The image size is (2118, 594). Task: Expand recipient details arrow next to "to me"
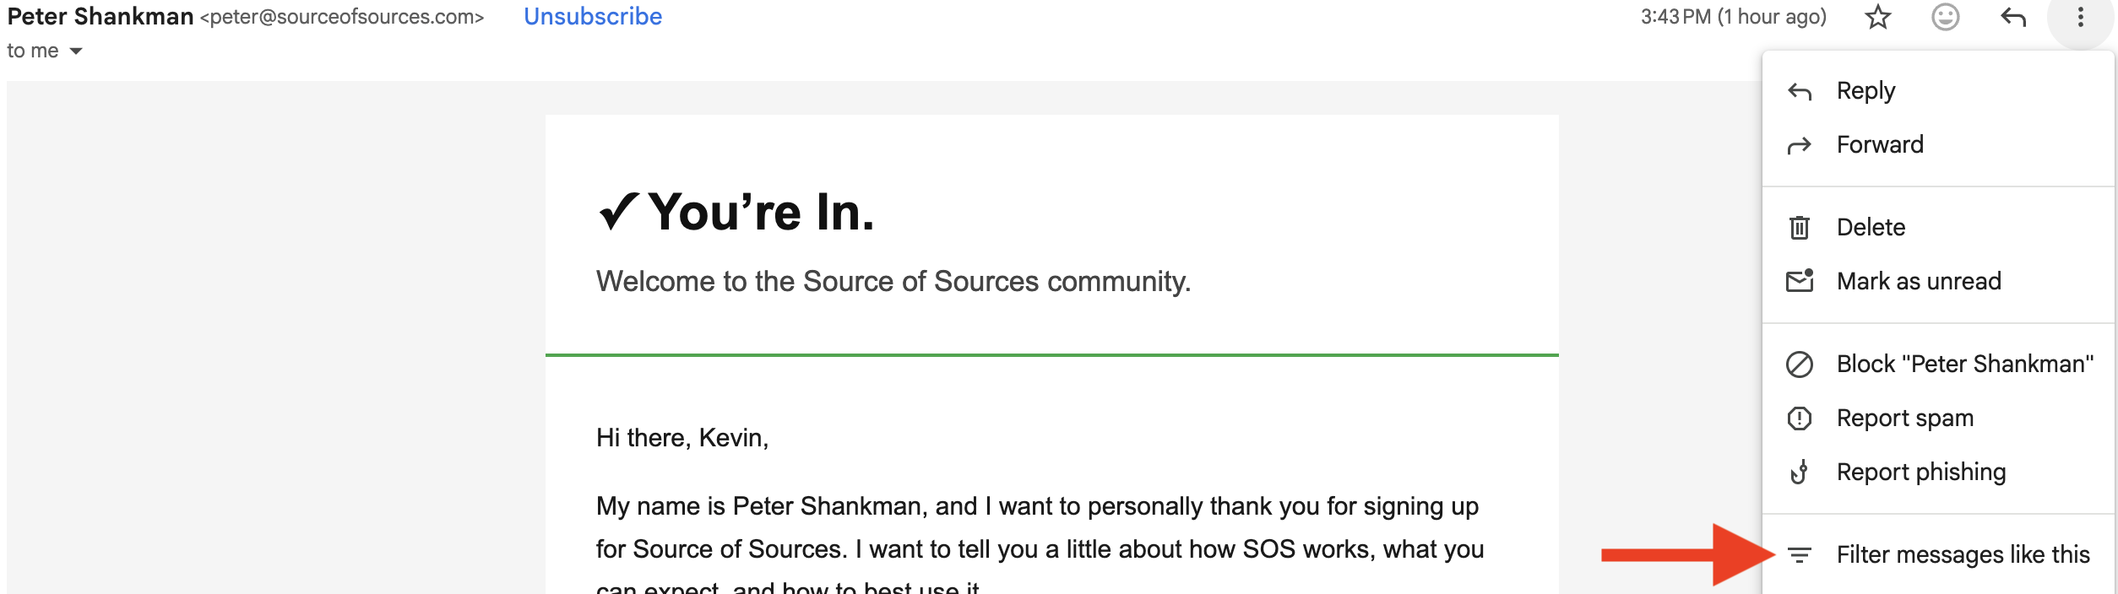click(76, 51)
